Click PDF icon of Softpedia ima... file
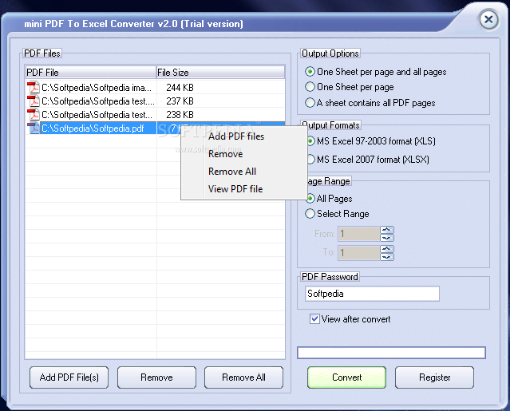The height and width of the screenshot is (411, 510). point(33,88)
